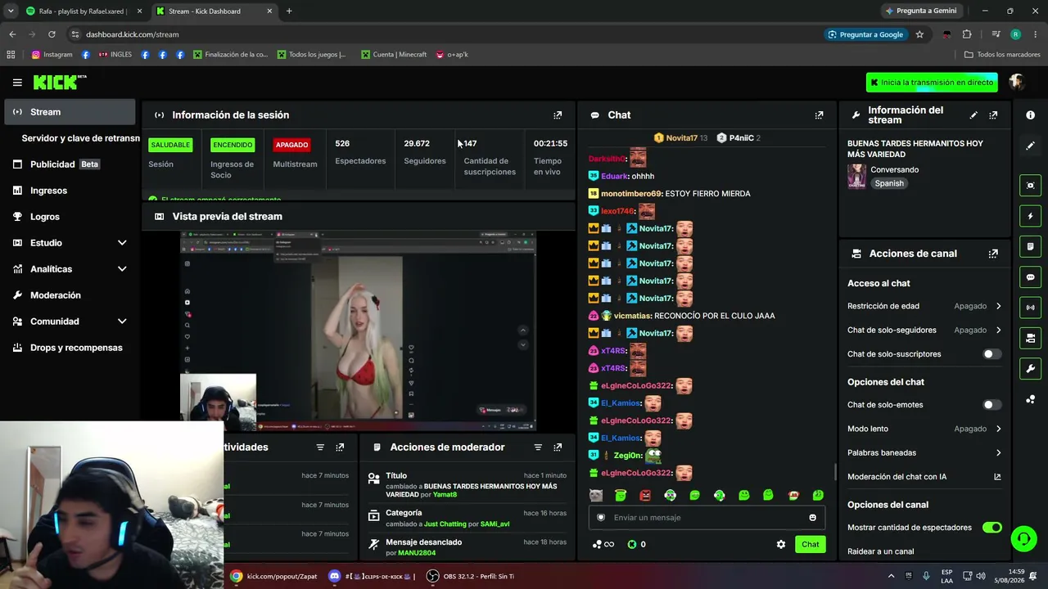This screenshot has width=1048, height=589.
Task: Open the green support chat bubble
Action: (1023, 538)
